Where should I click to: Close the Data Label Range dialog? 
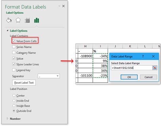pyautogui.click(x=153, y=56)
